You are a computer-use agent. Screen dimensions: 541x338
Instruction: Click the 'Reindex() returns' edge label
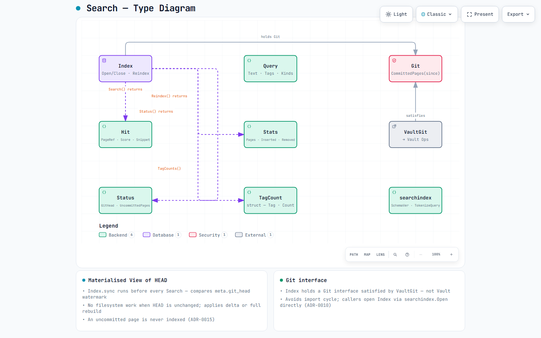(169, 96)
